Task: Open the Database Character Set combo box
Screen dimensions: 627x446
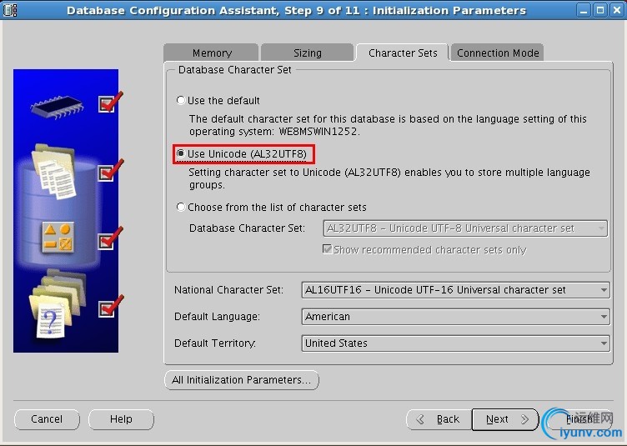Action: tap(465, 228)
